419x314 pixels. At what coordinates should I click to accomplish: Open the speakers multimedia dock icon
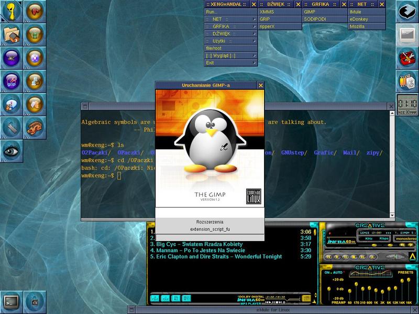click(x=407, y=81)
